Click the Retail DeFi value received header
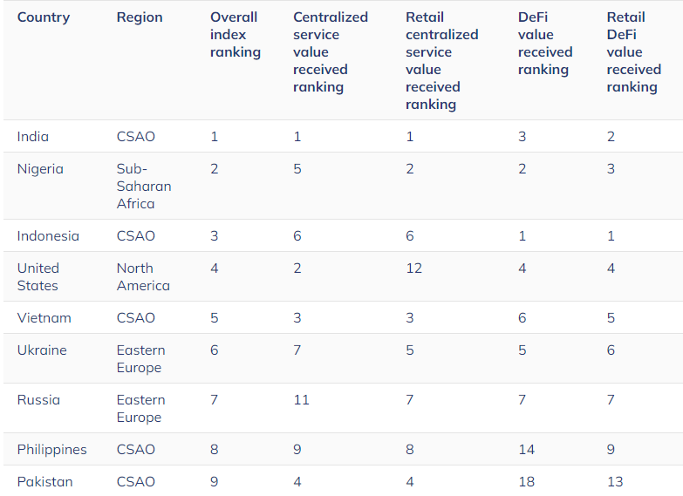Screen dimensions: 683x496 pos(634,52)
